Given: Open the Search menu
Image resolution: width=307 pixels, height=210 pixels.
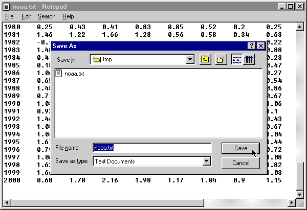Looking at the screenshot, I should coord(47,16).
